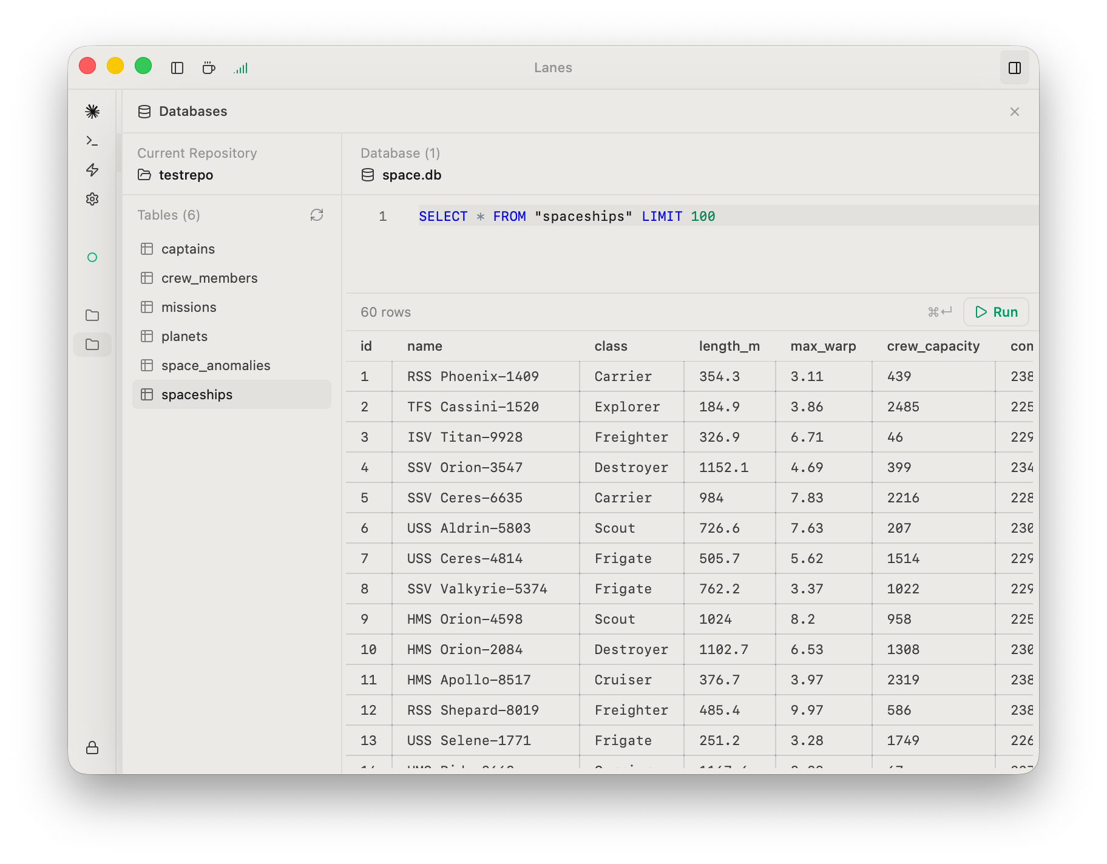Click length cell 984

pyautogui.click(x=730, y=498)
